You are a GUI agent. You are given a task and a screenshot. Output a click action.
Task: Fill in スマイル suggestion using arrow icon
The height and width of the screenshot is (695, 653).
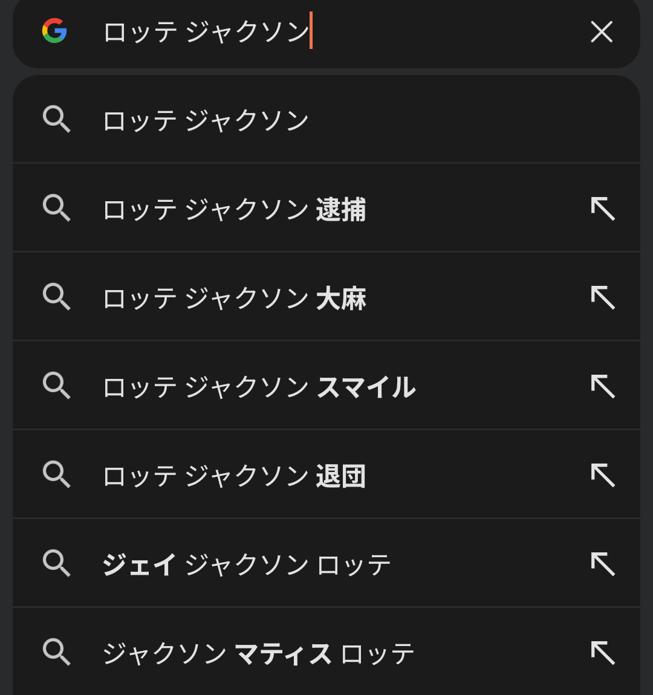click(x=603, y=387)
